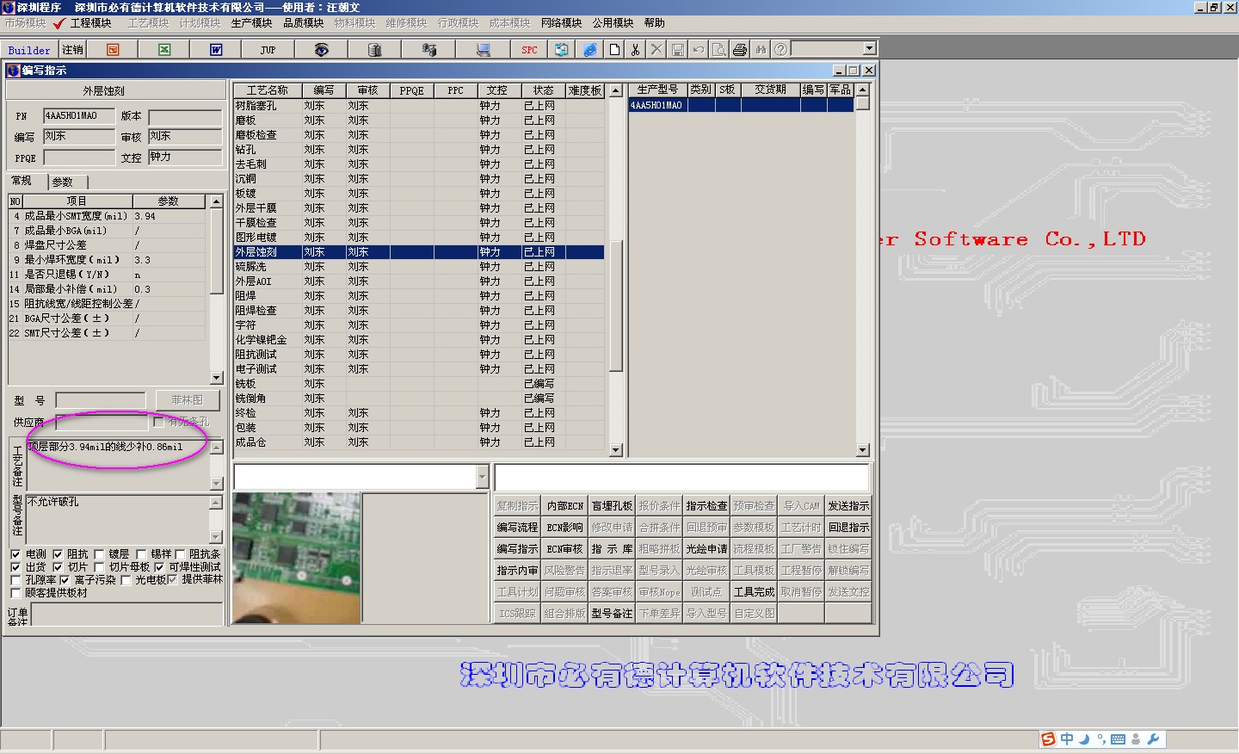Click the Word icon in the toolbar
Image resolution: width=1239 pixels, height=754 pixels.
click(x=216, y=50)
